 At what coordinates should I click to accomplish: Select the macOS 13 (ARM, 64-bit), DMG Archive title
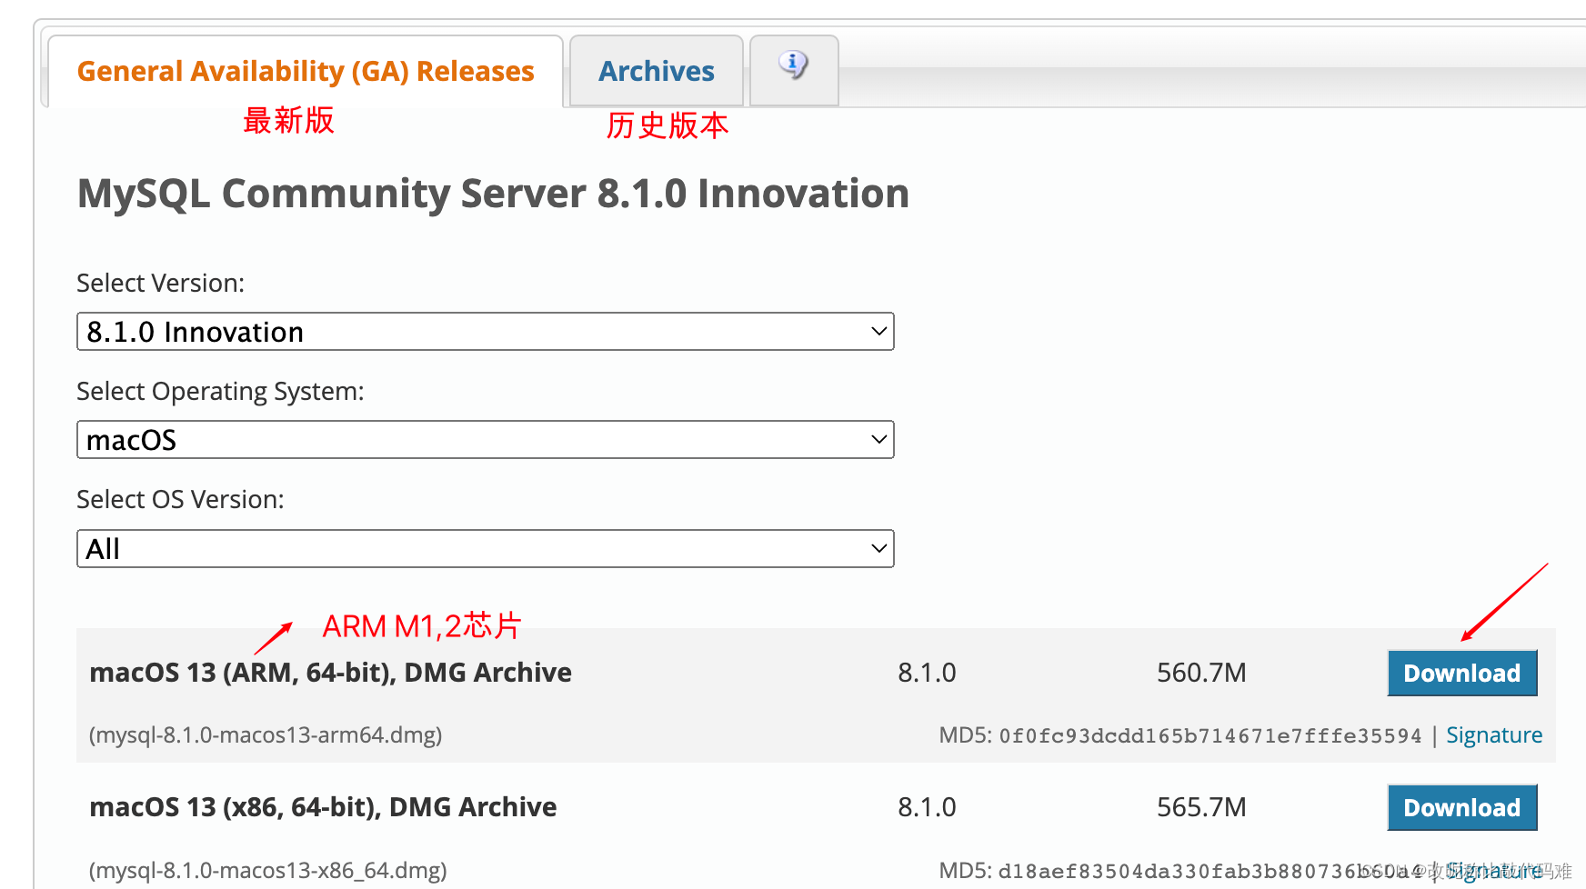pyautogui.click(x=330, y=673)
